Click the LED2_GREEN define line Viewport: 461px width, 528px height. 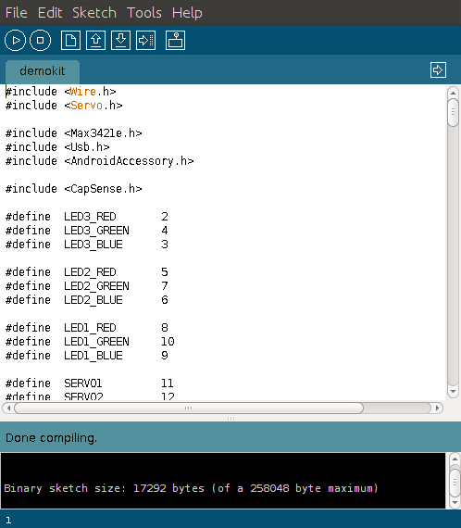click(87, 286)
